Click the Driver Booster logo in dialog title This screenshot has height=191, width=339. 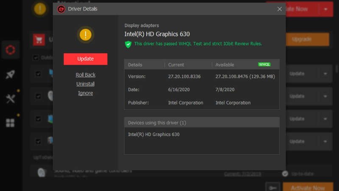pyautogui.click(x=61, y=9)
